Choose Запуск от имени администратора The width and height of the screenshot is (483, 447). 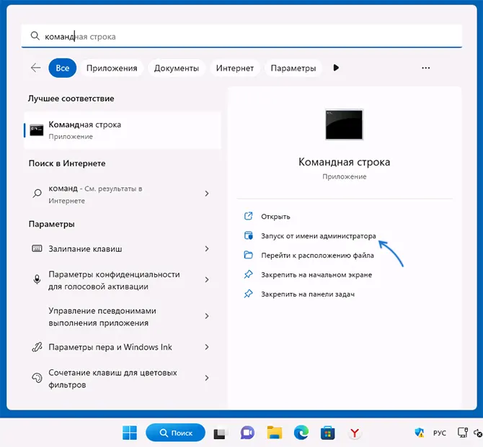pyautogui.click(x=319, y=236)
